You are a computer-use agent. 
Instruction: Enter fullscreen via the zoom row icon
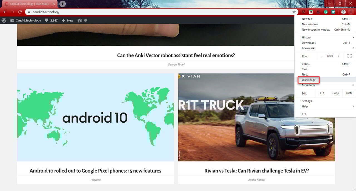pyautogui.click(x=350, y=56)
